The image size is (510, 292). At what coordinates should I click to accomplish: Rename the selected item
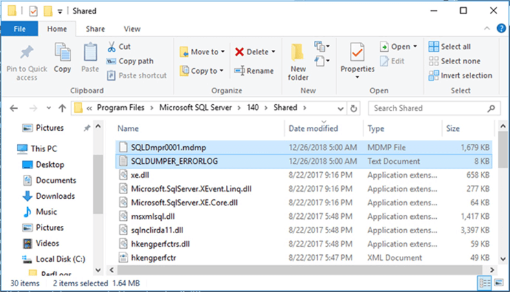254,71
